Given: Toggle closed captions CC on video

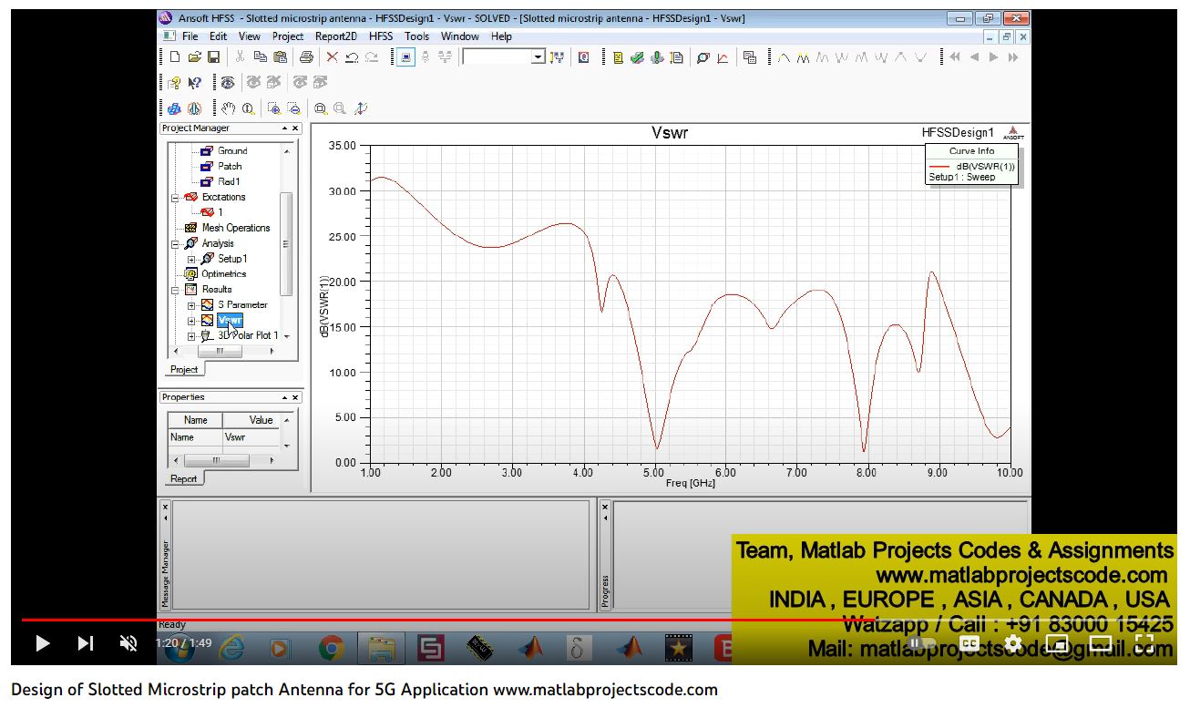Looking at the screenshot, I should pyautogui.click(x=969, y=643).
